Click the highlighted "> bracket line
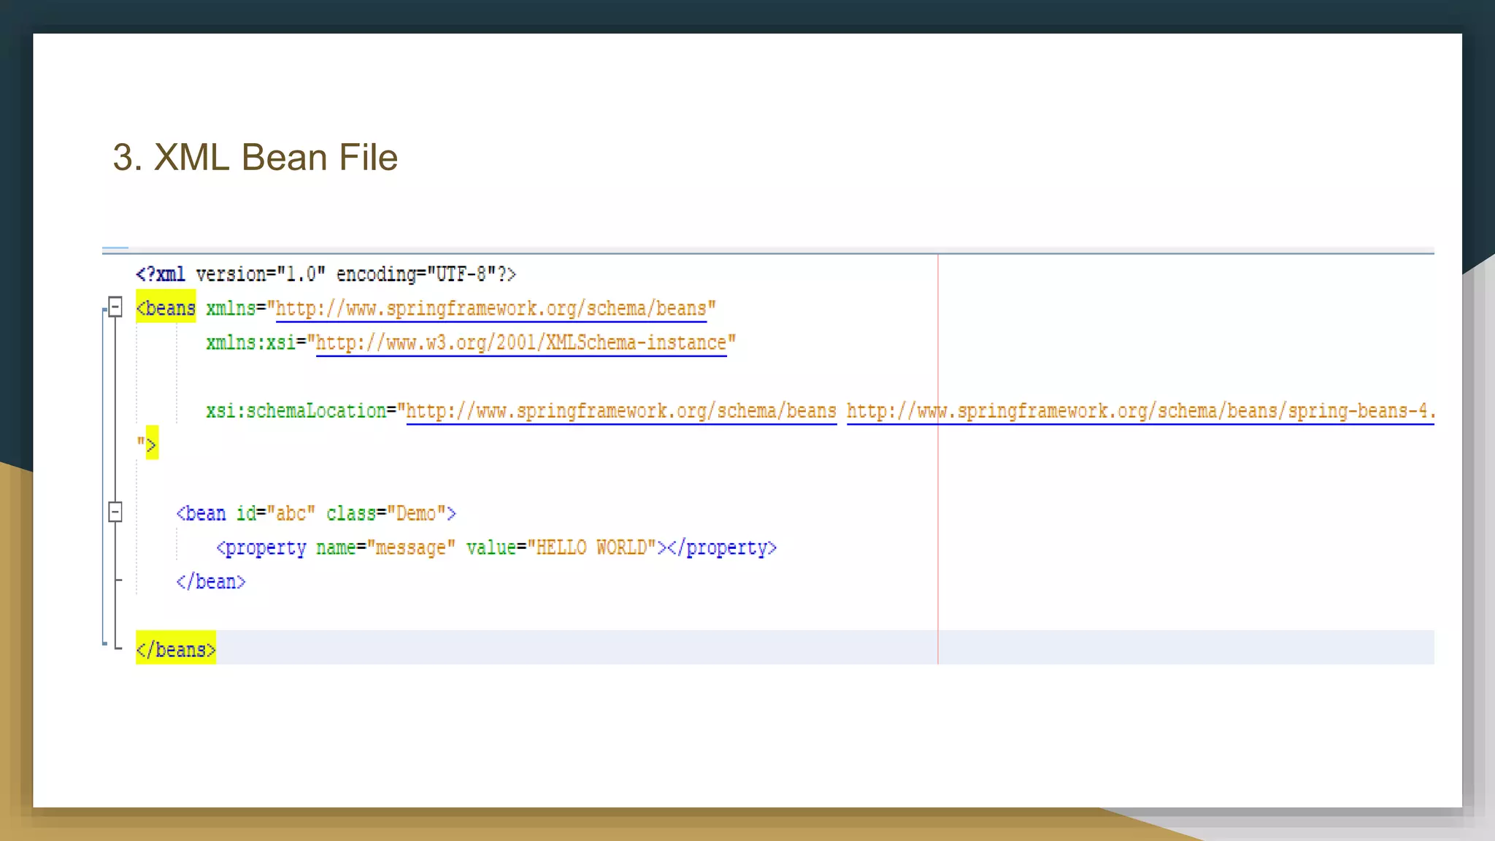The width and height of the screenshot is (1495, 841). 148,444
